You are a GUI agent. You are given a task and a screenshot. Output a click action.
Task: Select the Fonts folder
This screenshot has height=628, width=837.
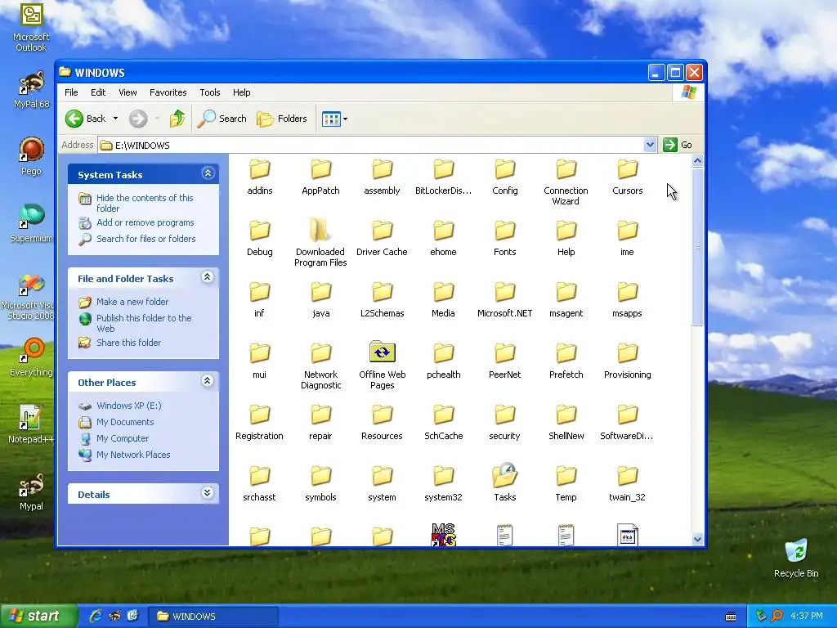point(505,238)
